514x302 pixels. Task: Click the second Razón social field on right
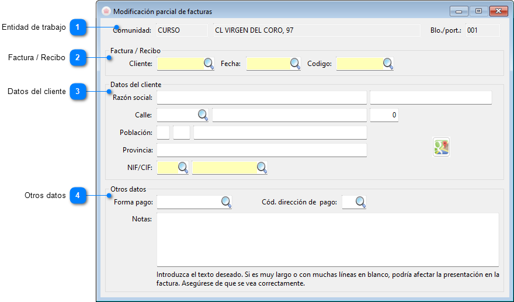430,98
